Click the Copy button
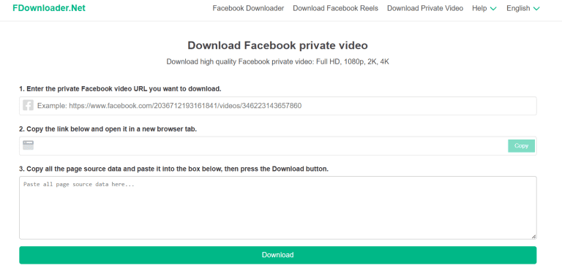Viewport: 562px width, 268px height. (521, 145)
